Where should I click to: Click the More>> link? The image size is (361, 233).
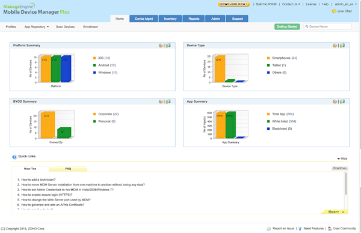[x=333, y=211]
